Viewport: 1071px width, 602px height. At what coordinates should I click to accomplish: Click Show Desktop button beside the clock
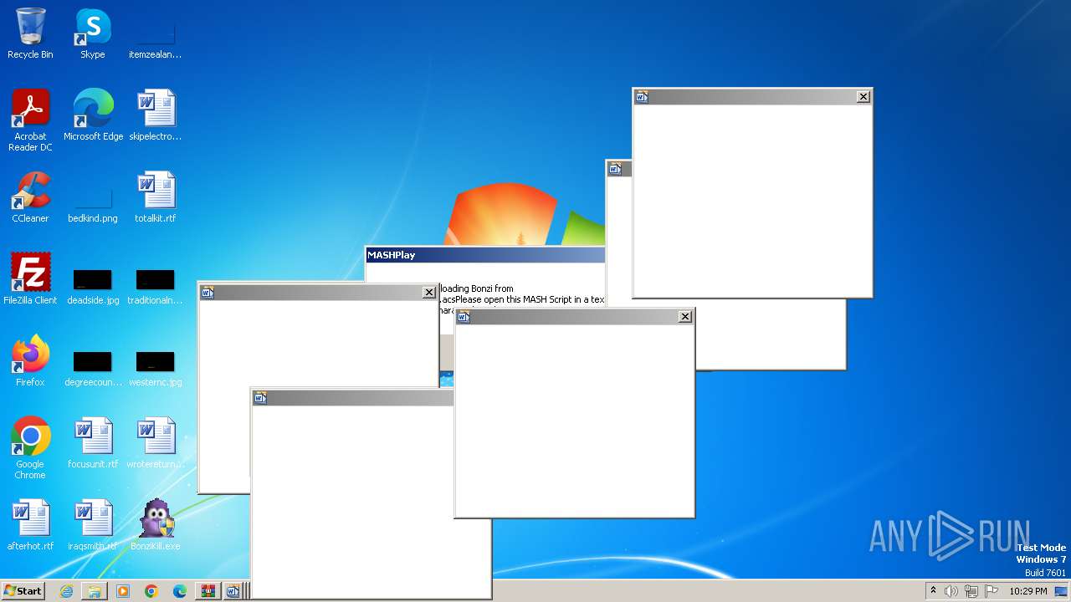point(1062,591)
